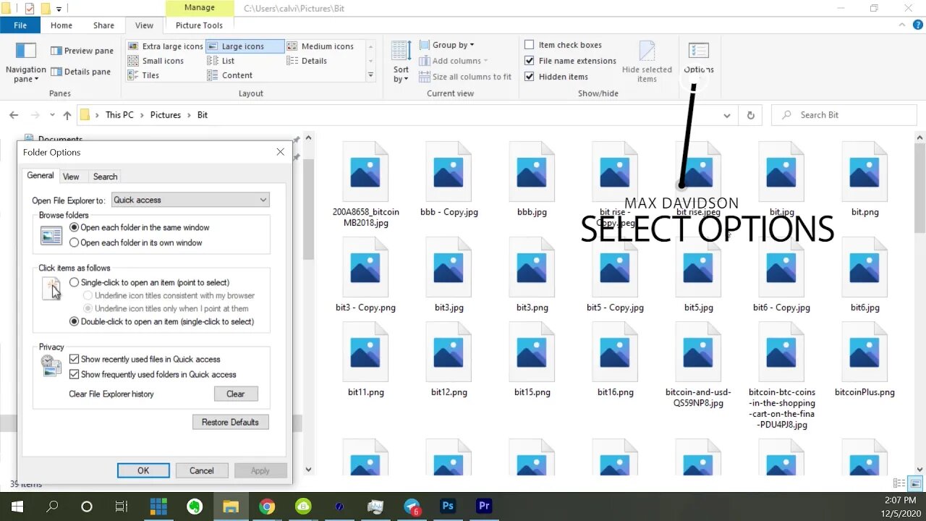Select Open each folder in same window
926x521 pixels.
(140, 227)
